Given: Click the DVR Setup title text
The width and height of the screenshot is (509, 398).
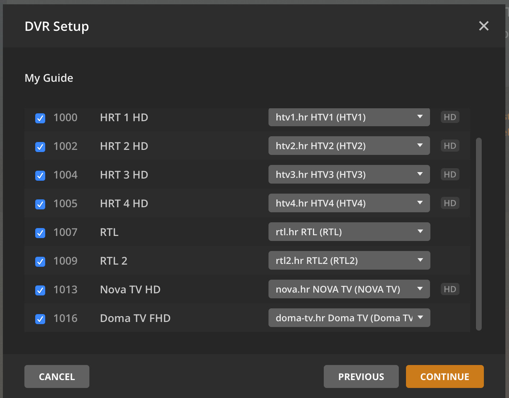Looking at the screenshot, I should [x=57, y=27].
